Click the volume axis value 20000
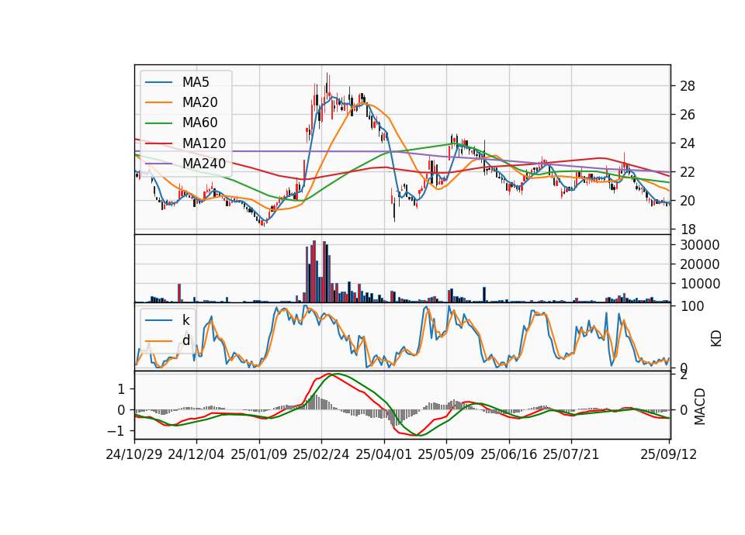The image size is (745, 535). [700, 264]
